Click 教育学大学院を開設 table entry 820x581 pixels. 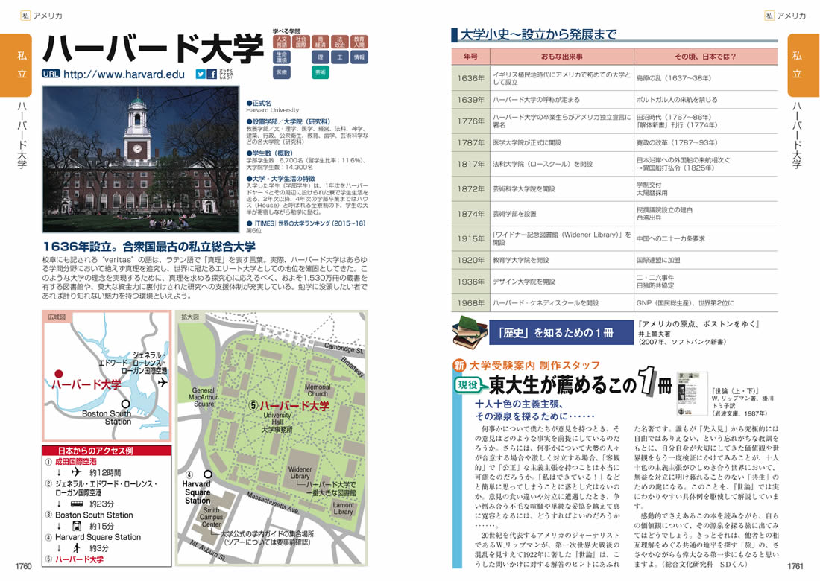[520, 260]
